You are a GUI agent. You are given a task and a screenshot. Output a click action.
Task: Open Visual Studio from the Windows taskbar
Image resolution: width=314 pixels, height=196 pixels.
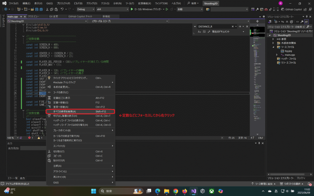click(x=193, y=191)
